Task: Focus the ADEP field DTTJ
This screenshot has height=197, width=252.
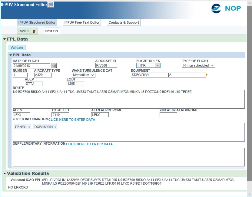Action: [34, 84]
